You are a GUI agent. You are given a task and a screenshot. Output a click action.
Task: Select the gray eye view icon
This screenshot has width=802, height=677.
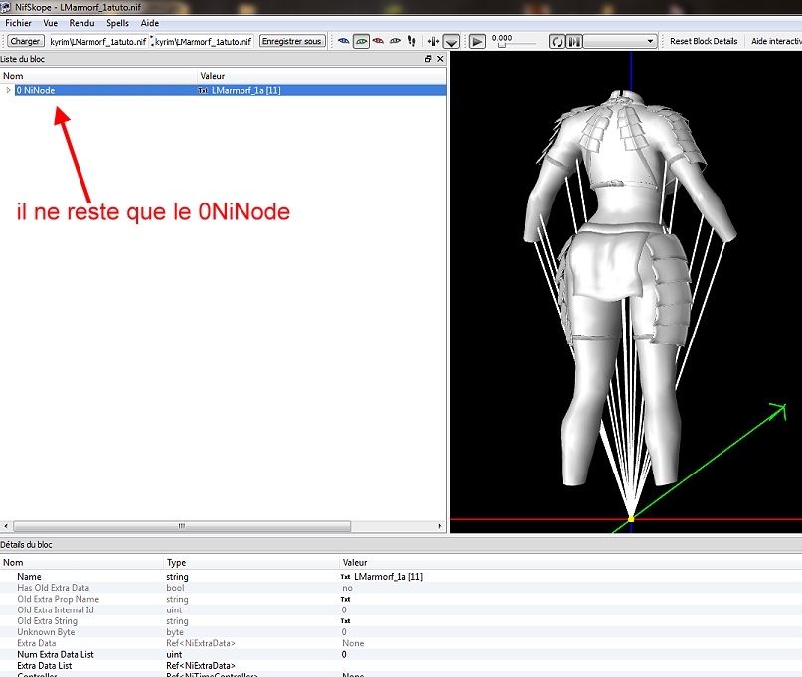395,41
